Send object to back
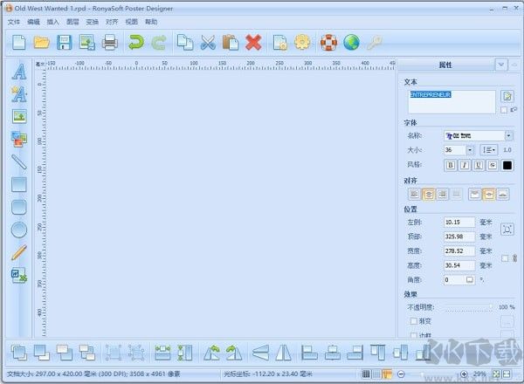The height and width of the screenshot is (384, 524). (x=42, y=353)
